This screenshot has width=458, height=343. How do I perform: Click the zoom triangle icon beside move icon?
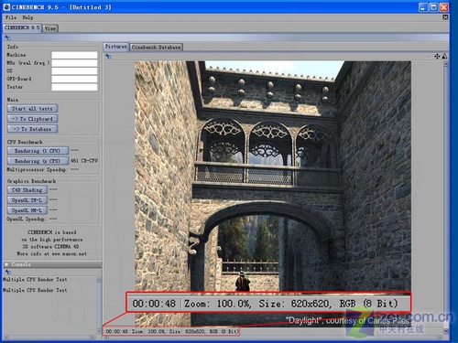444,56
